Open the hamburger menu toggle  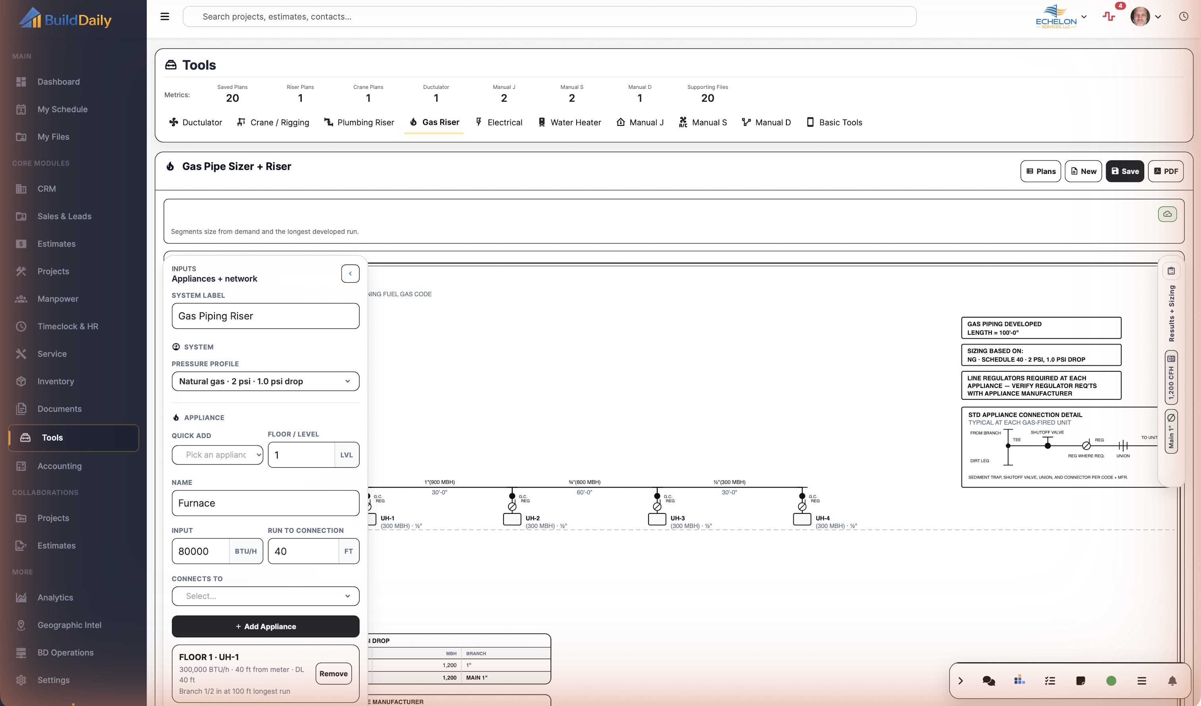165,17
